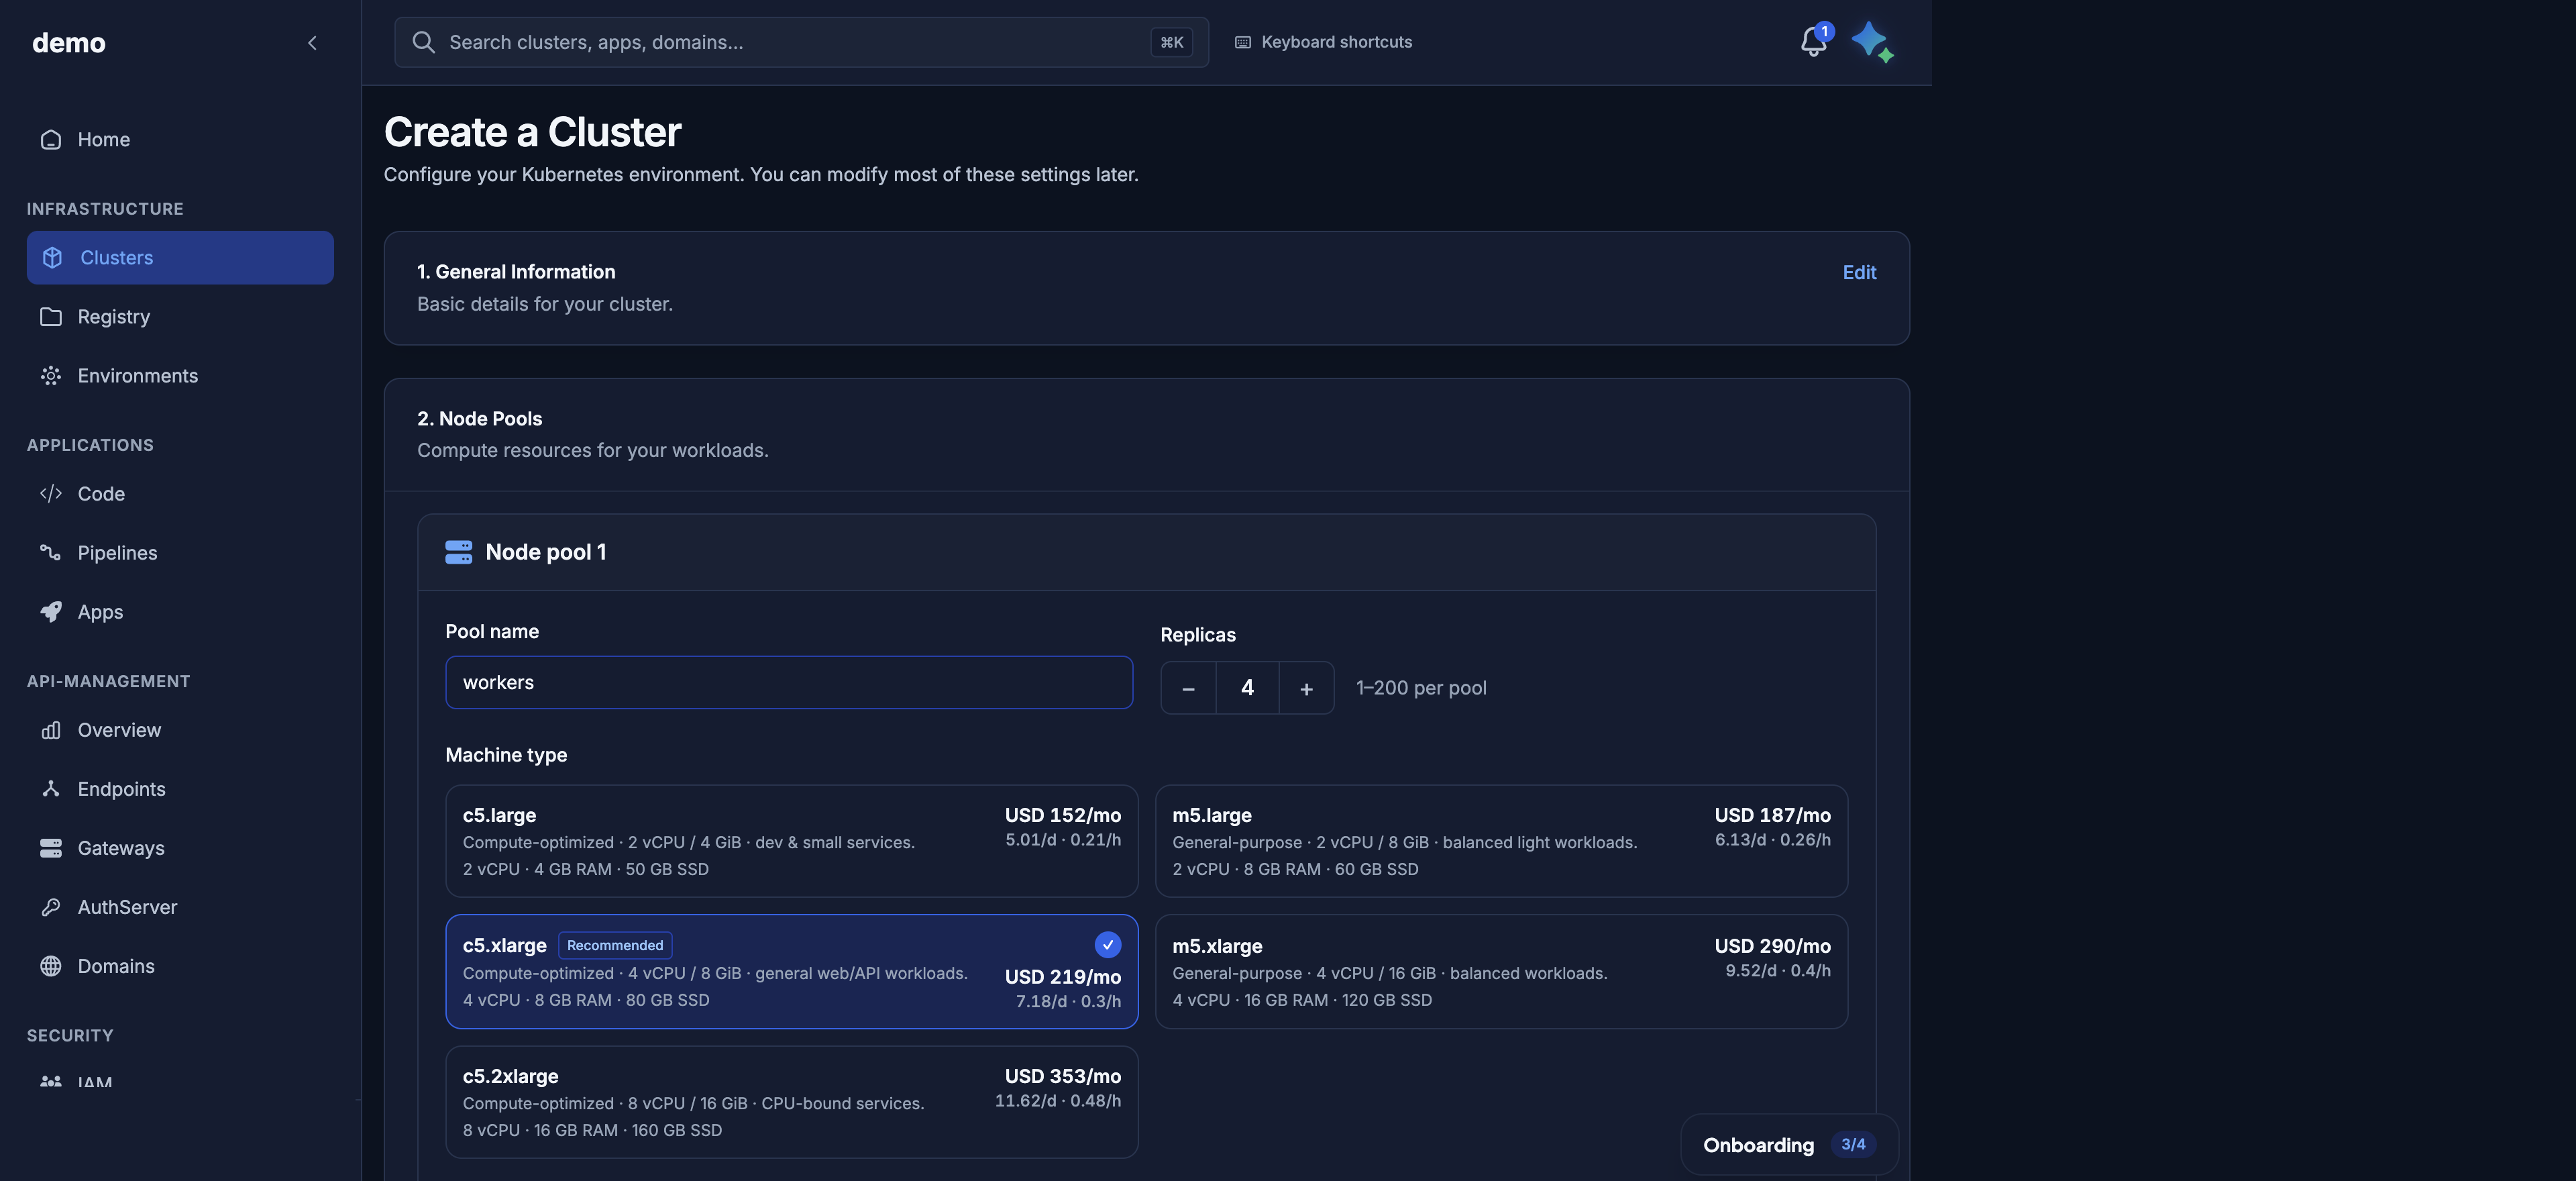Click the replicas value field showing 4
Image resolution: width=2576 pixels, height=1181 pixels.
click(1247, 688)
